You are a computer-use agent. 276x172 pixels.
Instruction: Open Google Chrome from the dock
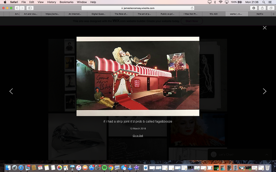coord(111,168)
